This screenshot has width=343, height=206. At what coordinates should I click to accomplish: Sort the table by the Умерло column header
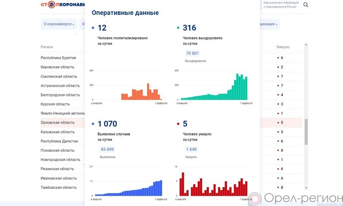283,47
